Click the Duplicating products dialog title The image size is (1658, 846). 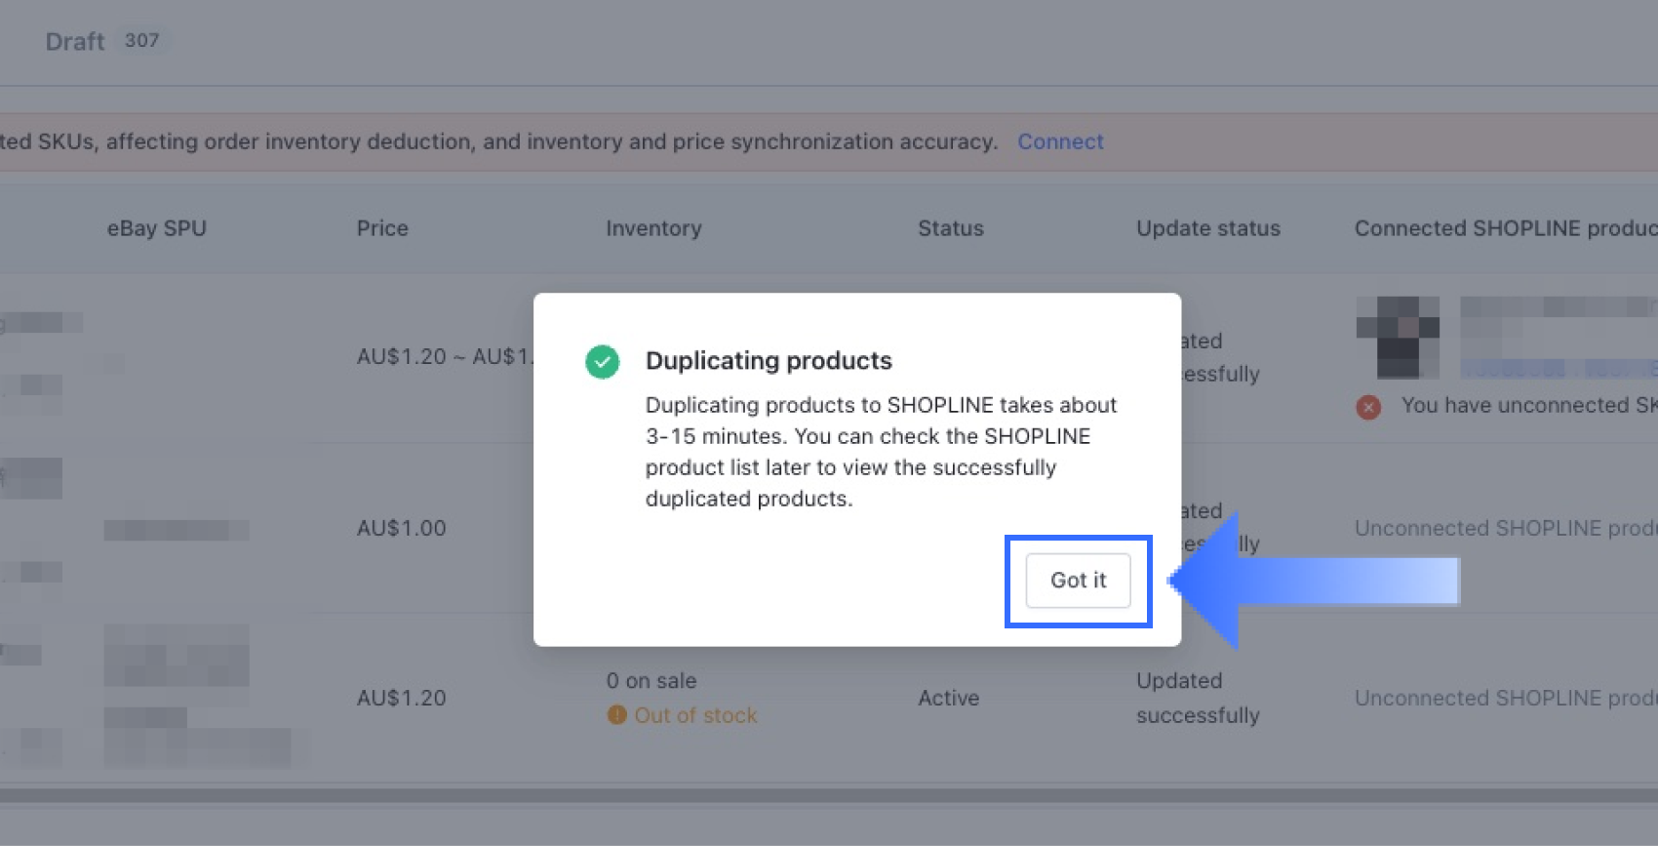pyautogui.click(x=769, y=361)
